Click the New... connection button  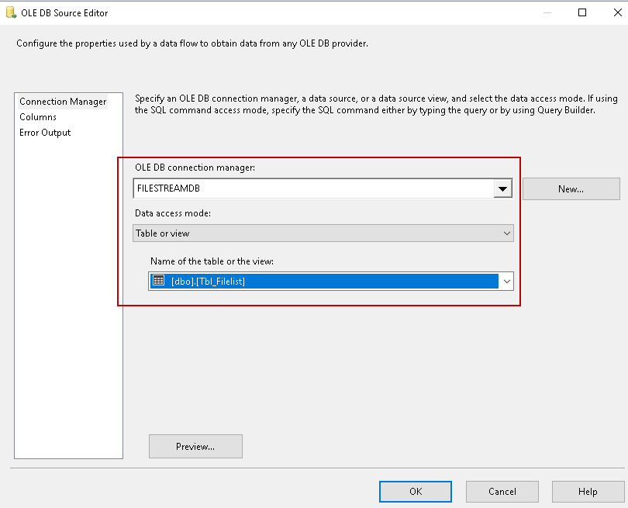571,188
